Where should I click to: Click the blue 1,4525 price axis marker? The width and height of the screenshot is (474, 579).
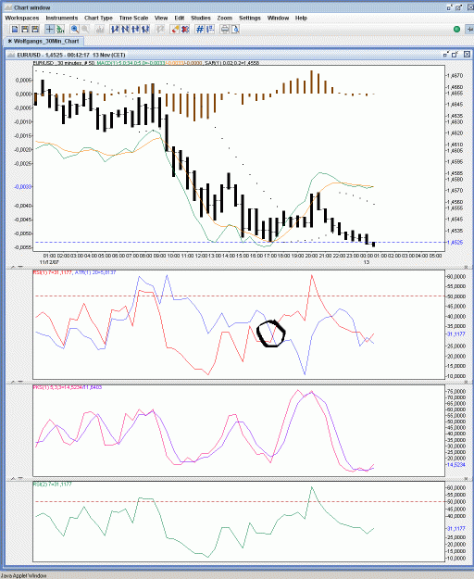pyautogui.click(x=455, y=243)
